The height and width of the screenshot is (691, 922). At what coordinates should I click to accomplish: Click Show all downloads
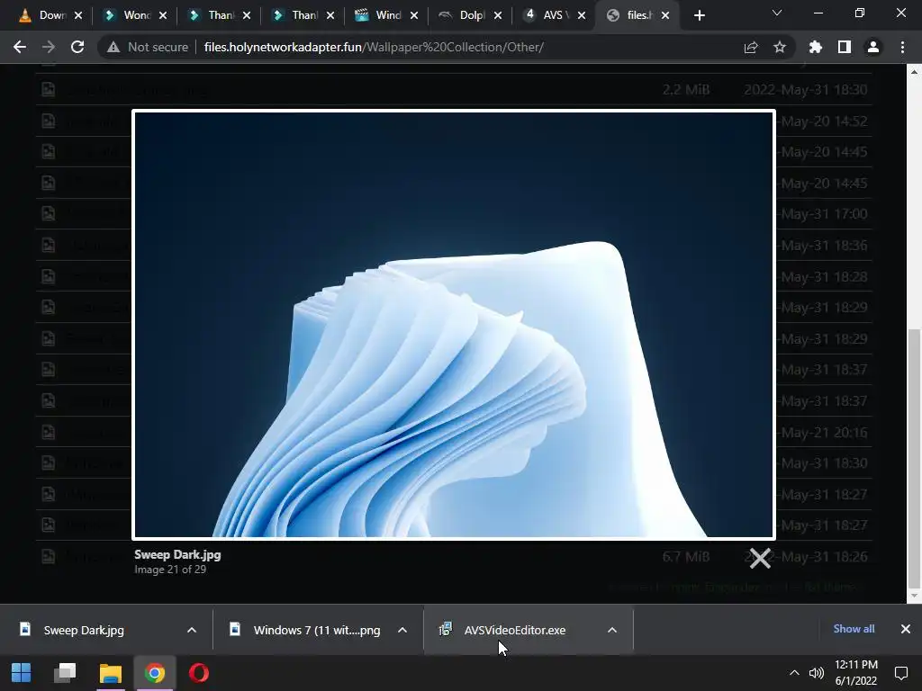(x=854, y=629)
